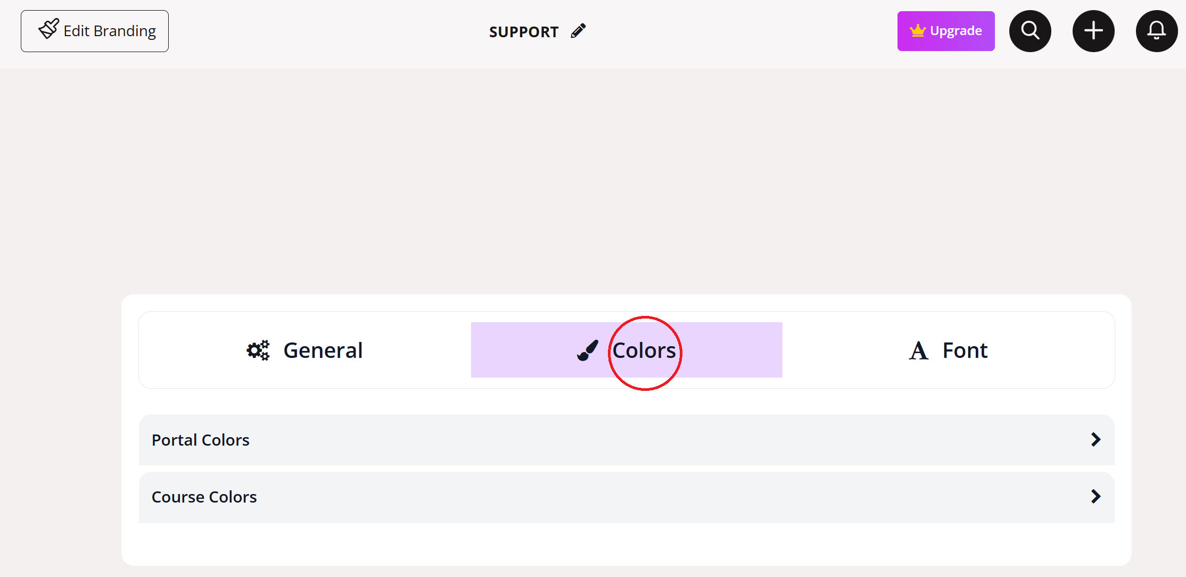This screenshot has width=1186, height=577.
Task: Click the pencil icon beside SUPPORT
Action: [x=578, y=31]
